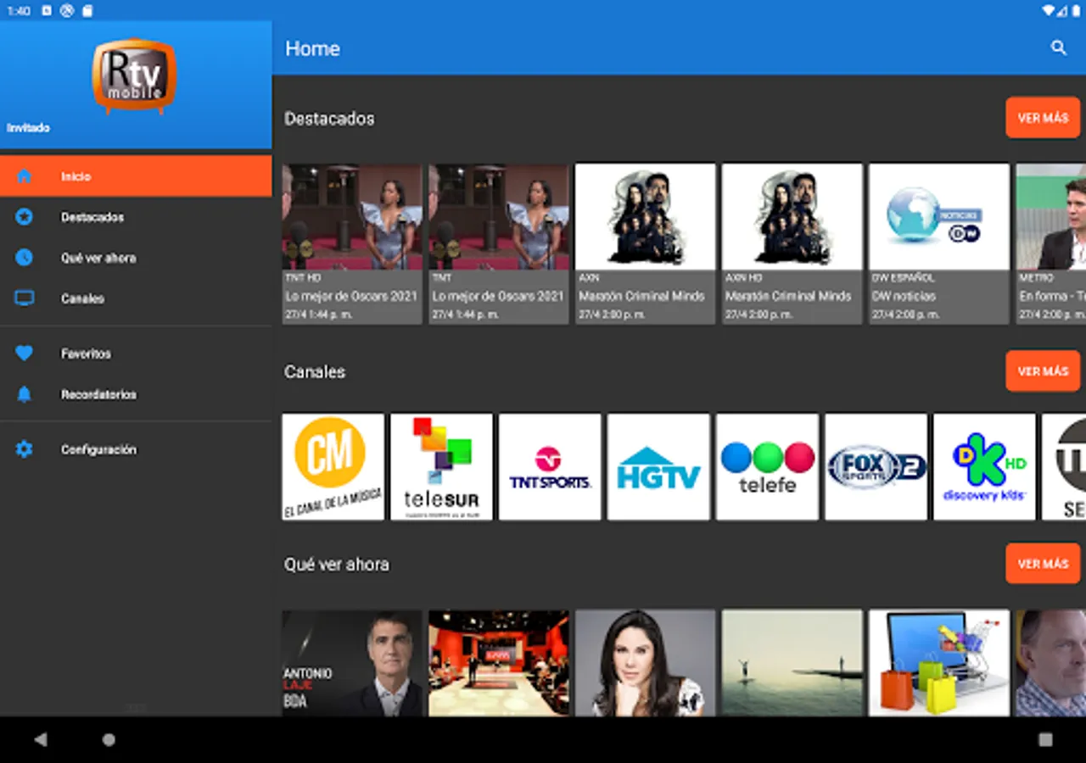Screen dimensions: 1086x763
Task: Open the Inicio menu item
Action: coord(136,176)
